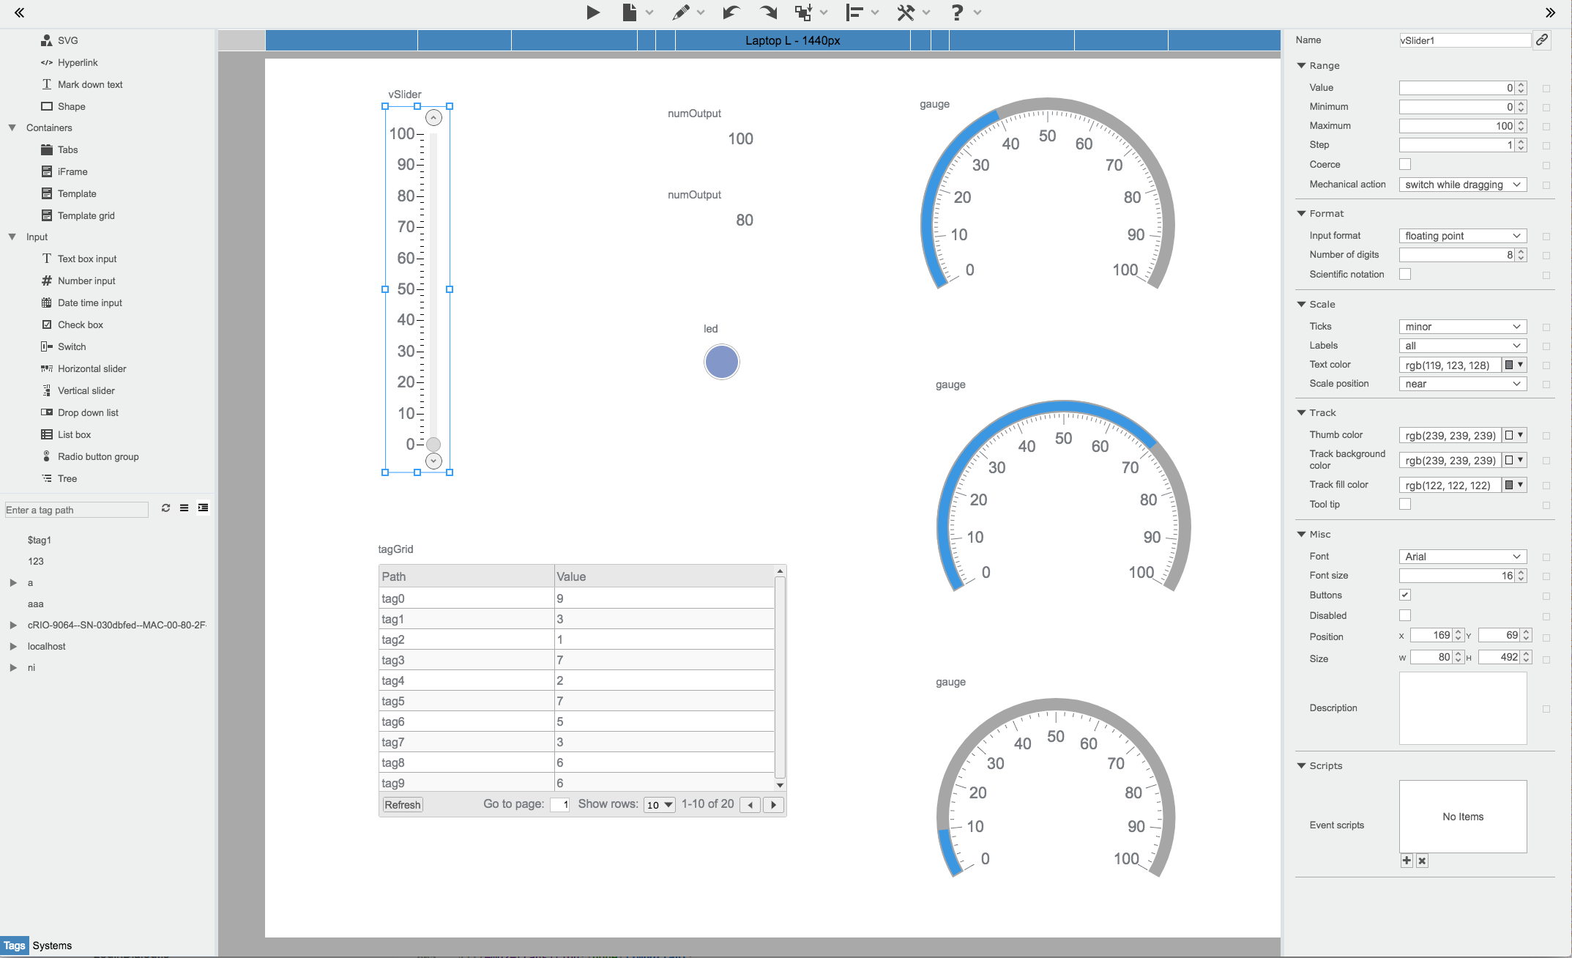This screenshot has width=1572, height=958.
Task: Select the Tree widget in palette
Action: (x=67, y=478)
